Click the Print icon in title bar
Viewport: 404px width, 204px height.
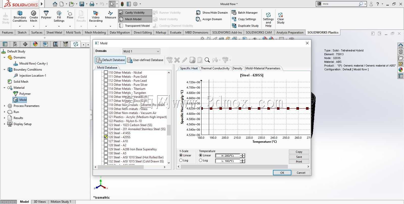point(92,4)
